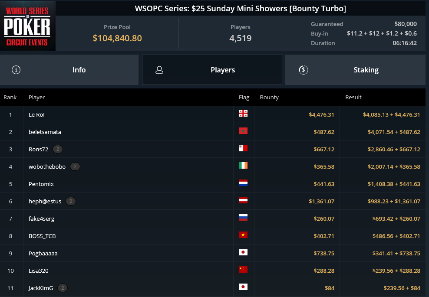Click the prize pool amount $104,840.80
This screenshot has width=429, height=297.
pyautogui.click(x=117, y=38)
